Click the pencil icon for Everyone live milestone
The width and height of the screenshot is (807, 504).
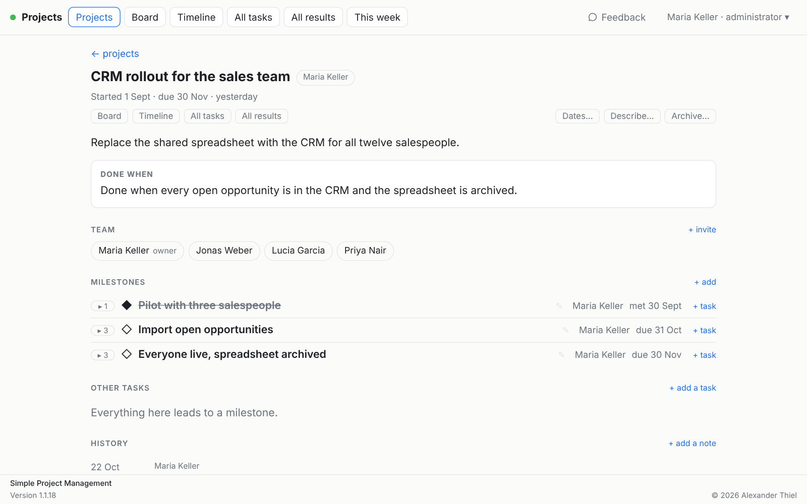pyautogui.click(x=561, y=355)
